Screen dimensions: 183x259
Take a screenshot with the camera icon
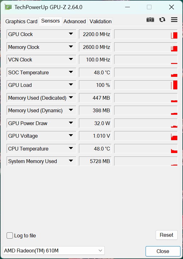[150, 20]
